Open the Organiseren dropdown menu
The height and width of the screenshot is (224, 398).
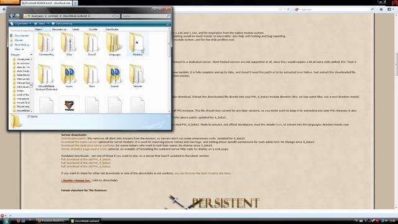(21, 24)
